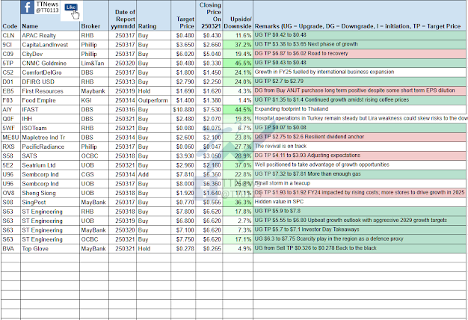
Task: Click the SingPost name cell
Action: coord(50,203)
